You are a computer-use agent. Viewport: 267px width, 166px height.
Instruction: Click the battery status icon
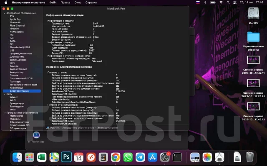[x=213, y=2]
